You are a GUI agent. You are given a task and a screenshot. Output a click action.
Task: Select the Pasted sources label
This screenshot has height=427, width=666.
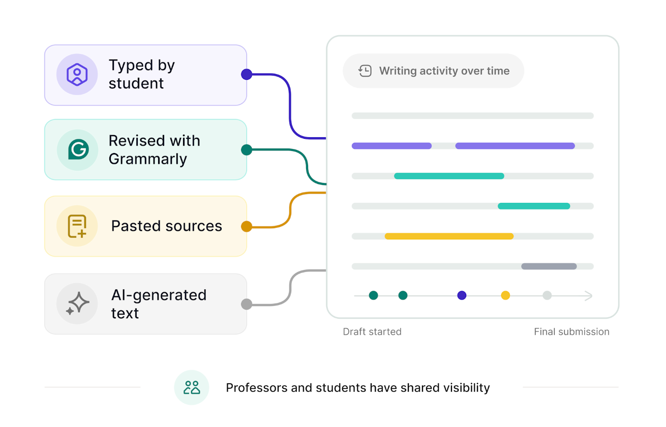pos(167,226)
